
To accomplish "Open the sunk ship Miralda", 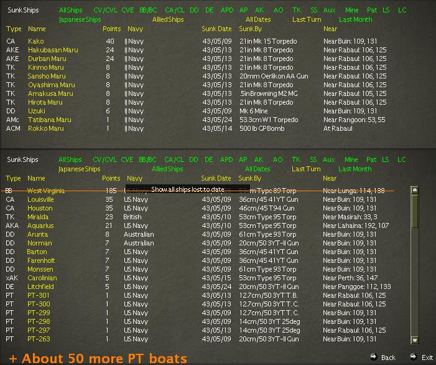I will click(x=38, y=217).
